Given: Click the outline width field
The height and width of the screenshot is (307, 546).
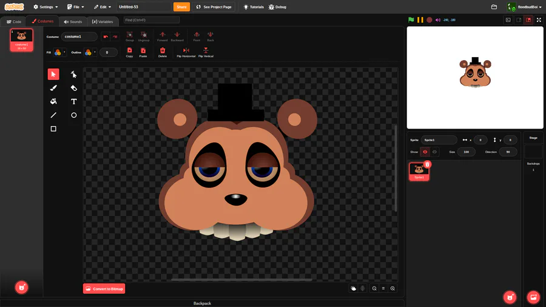Looking at the screenshot, I should tap(108, 52).
